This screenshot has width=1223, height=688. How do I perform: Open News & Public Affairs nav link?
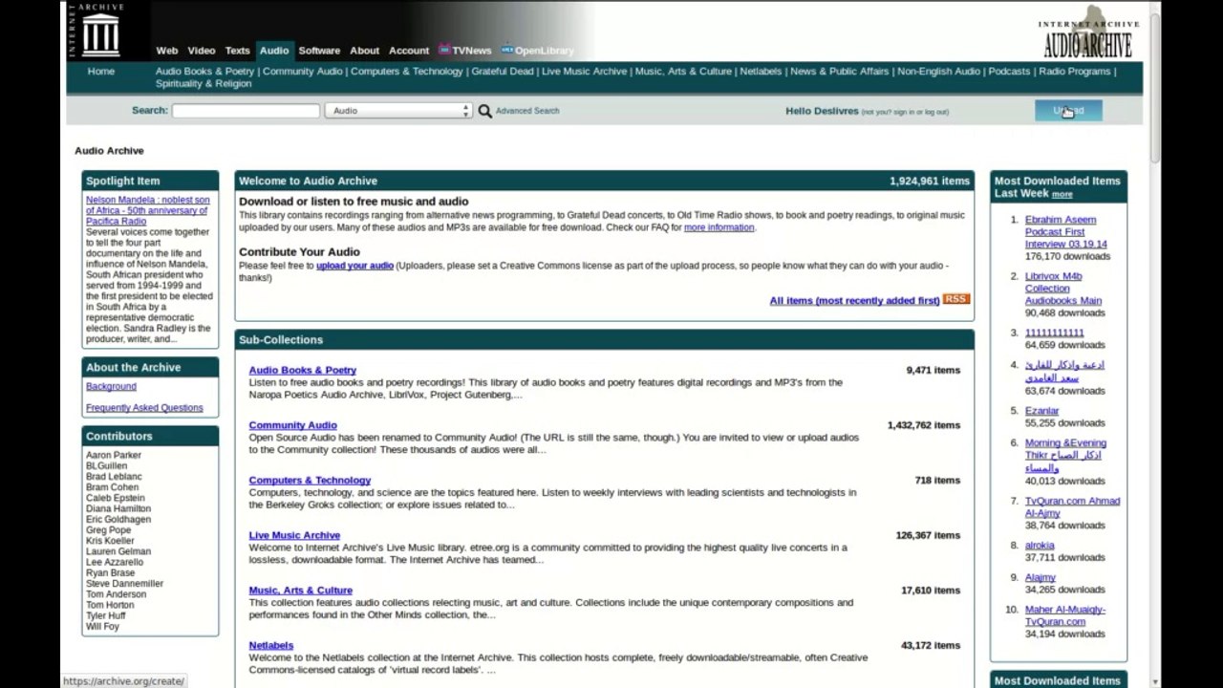click(x=840, y=72)
